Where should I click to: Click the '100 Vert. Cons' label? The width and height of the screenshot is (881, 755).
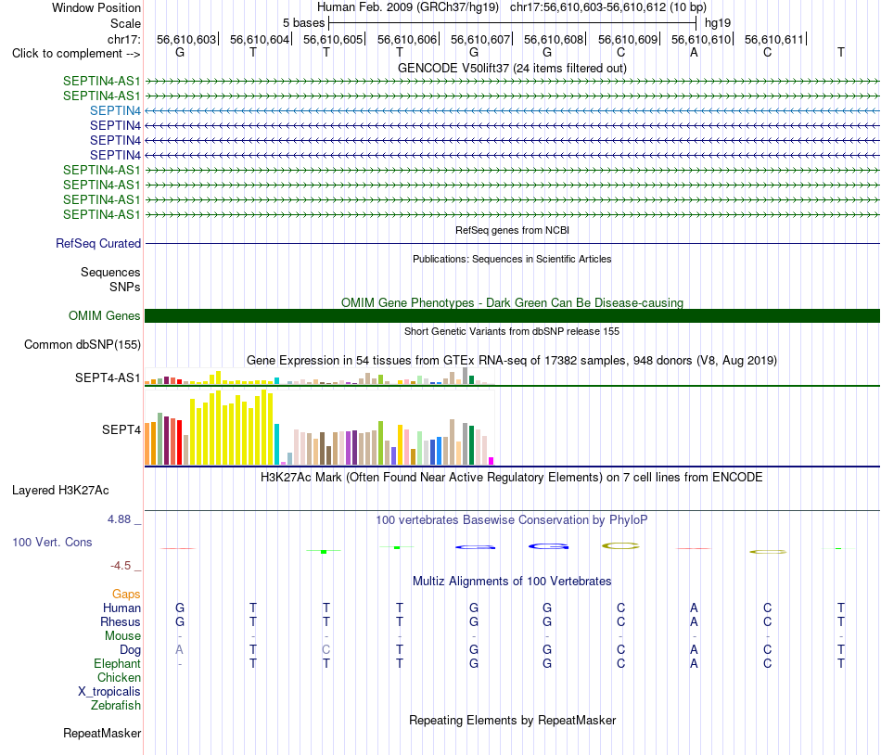(52, 542)
